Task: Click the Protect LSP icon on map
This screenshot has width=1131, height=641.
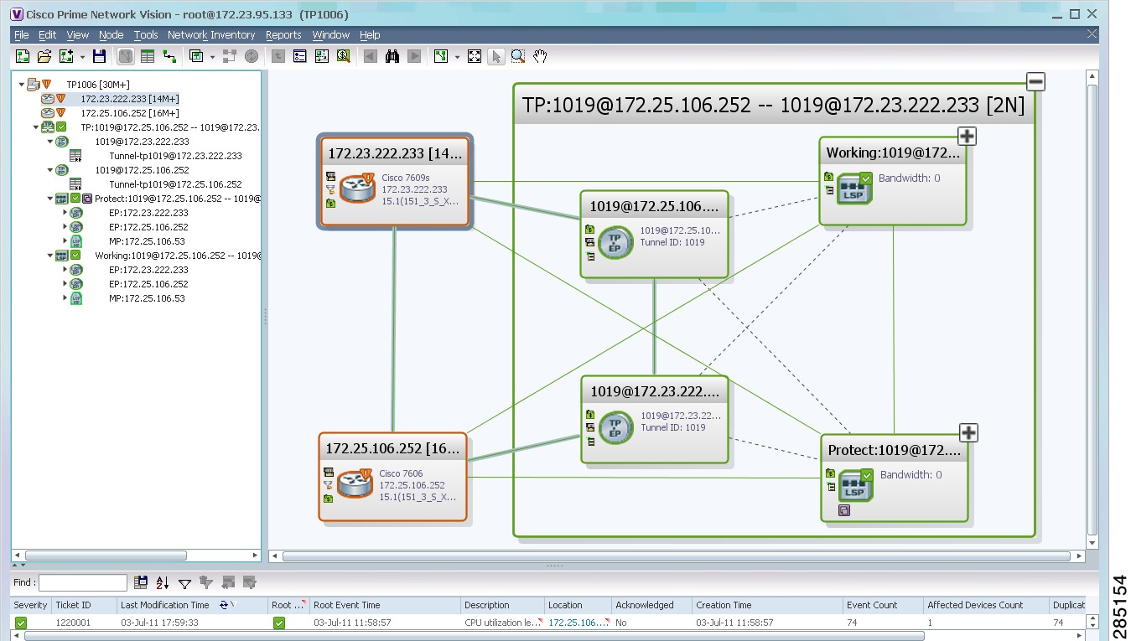Action: pyautogui.click(x=856, y=484)
